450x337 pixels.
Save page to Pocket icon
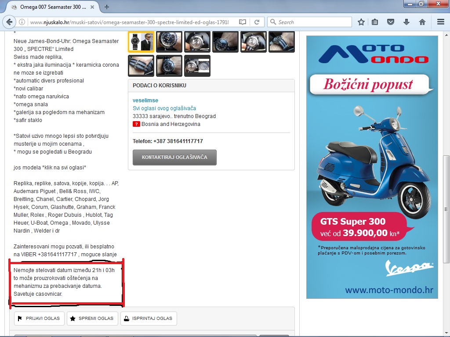click(390, 22)
